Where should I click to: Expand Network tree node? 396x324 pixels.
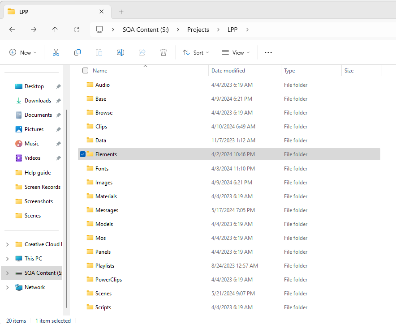[x=7, y=287]
